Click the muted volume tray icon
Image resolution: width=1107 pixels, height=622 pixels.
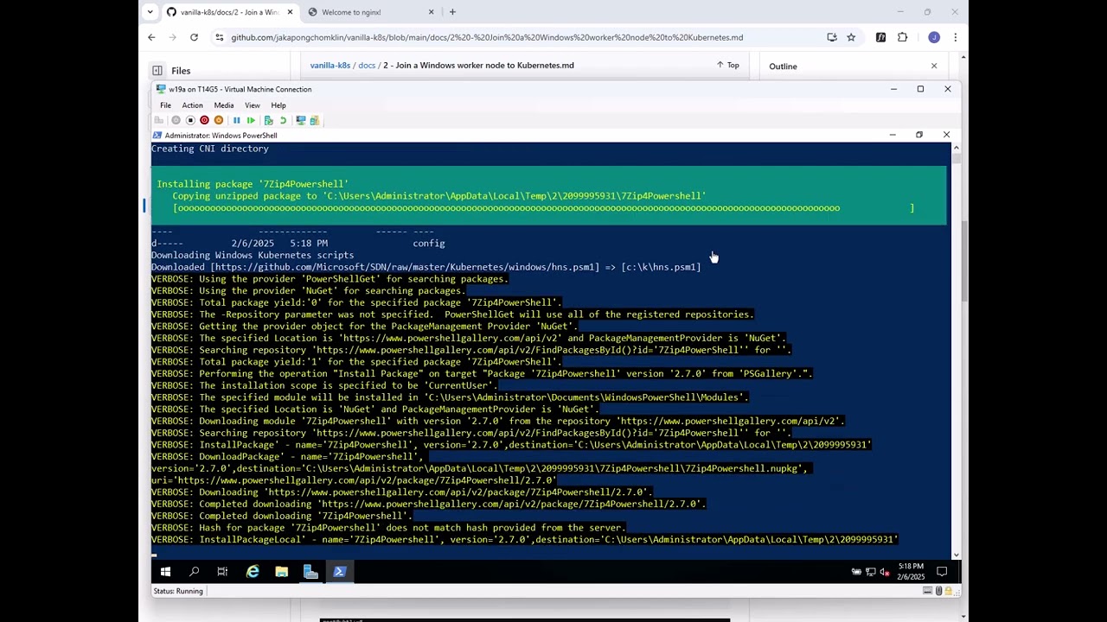884,572
